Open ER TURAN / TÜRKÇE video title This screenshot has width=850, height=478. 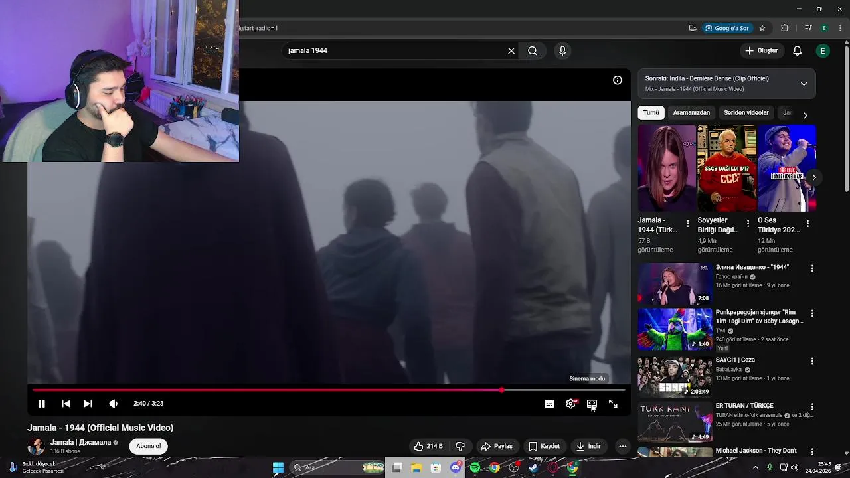[744, 405]
